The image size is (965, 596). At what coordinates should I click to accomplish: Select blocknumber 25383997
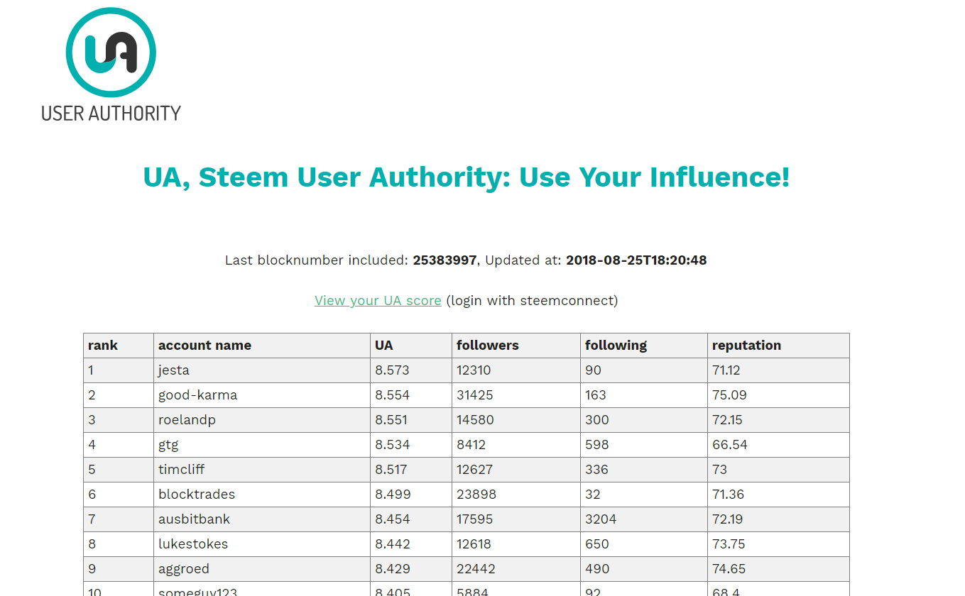point(445,260)
